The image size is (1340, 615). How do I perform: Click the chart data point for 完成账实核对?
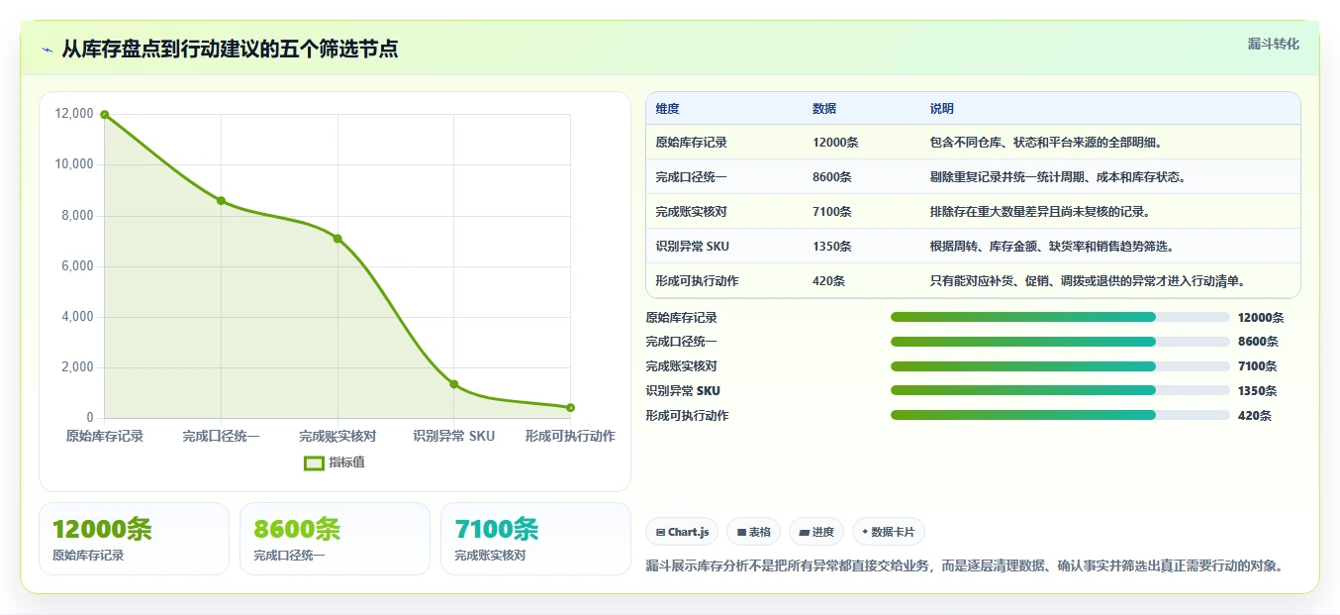(x=337, y=239)
